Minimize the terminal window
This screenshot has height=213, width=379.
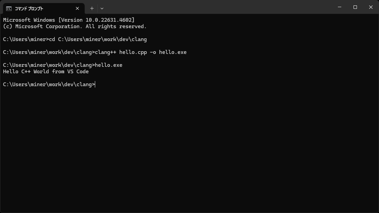(x=340, y=7)
